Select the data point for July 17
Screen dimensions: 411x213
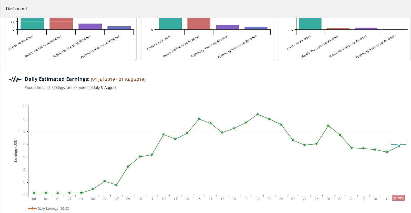(x=222, y=132)
